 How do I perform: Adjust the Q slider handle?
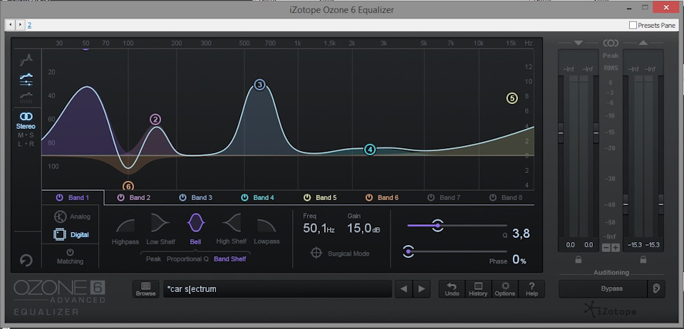point(437,226)
